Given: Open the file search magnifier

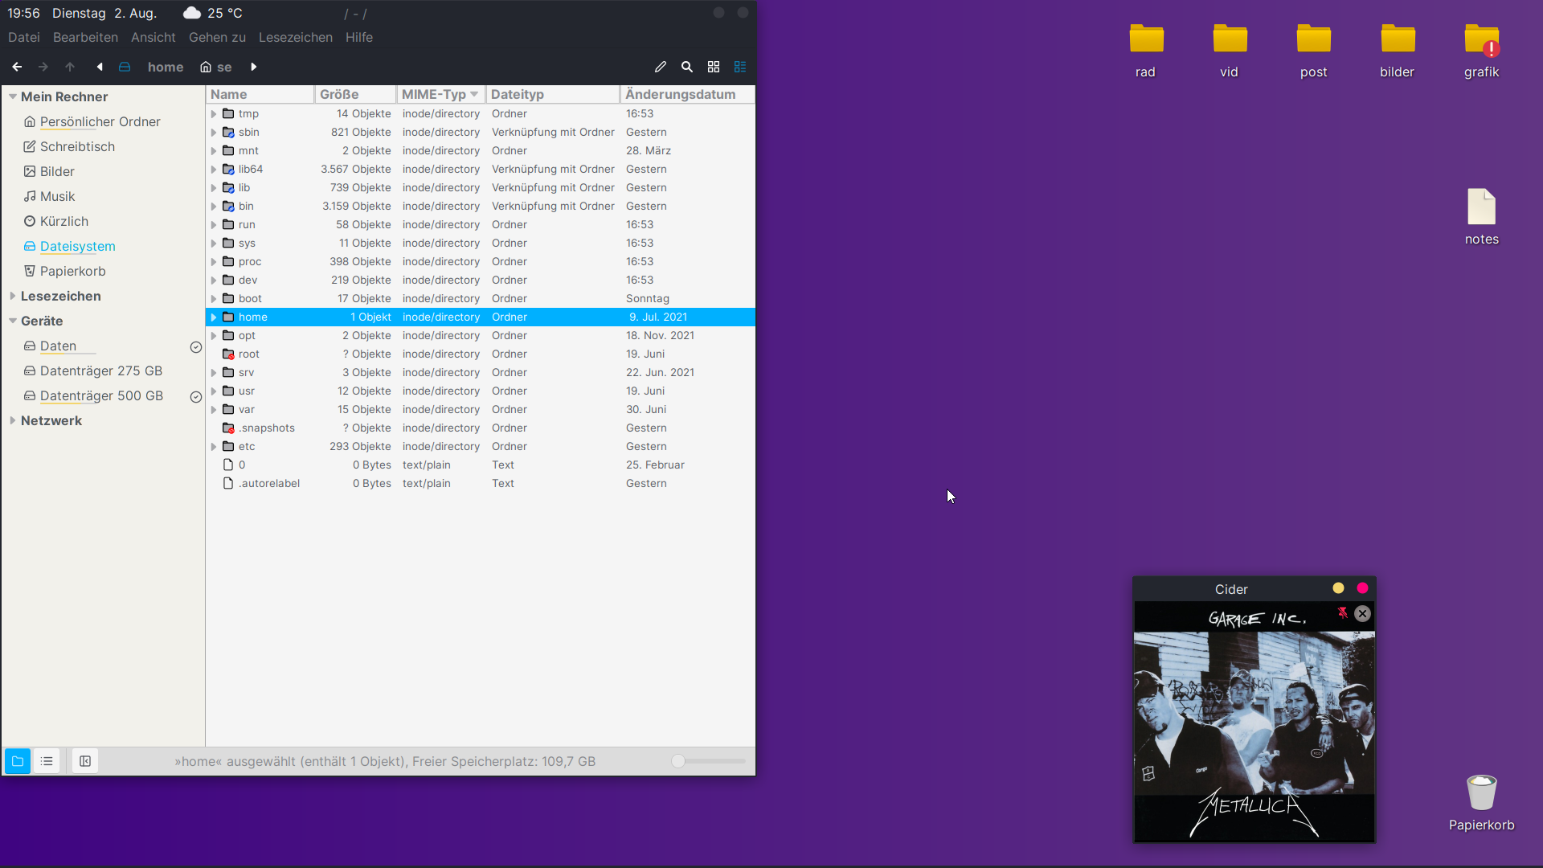Looking at the screenshot, I should (687, 67).
